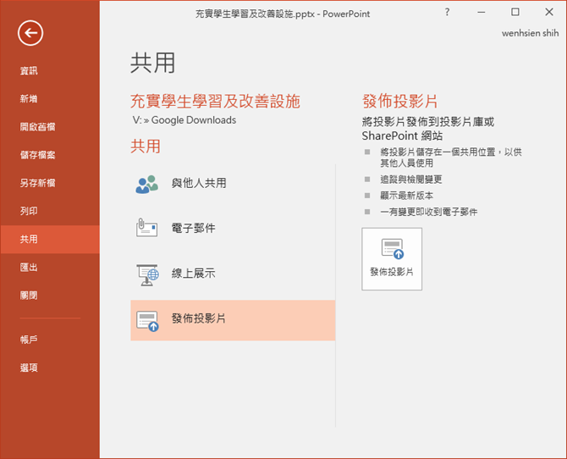
Task: Open 選項 from the sidebar
Action: point(29,368)
